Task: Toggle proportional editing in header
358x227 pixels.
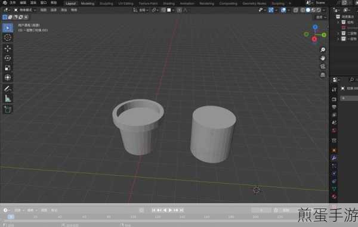Action: (179, 10)
